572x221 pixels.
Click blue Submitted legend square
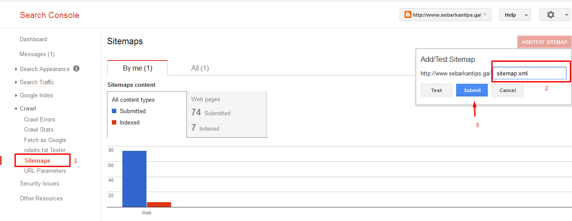(x=114, y=111)
